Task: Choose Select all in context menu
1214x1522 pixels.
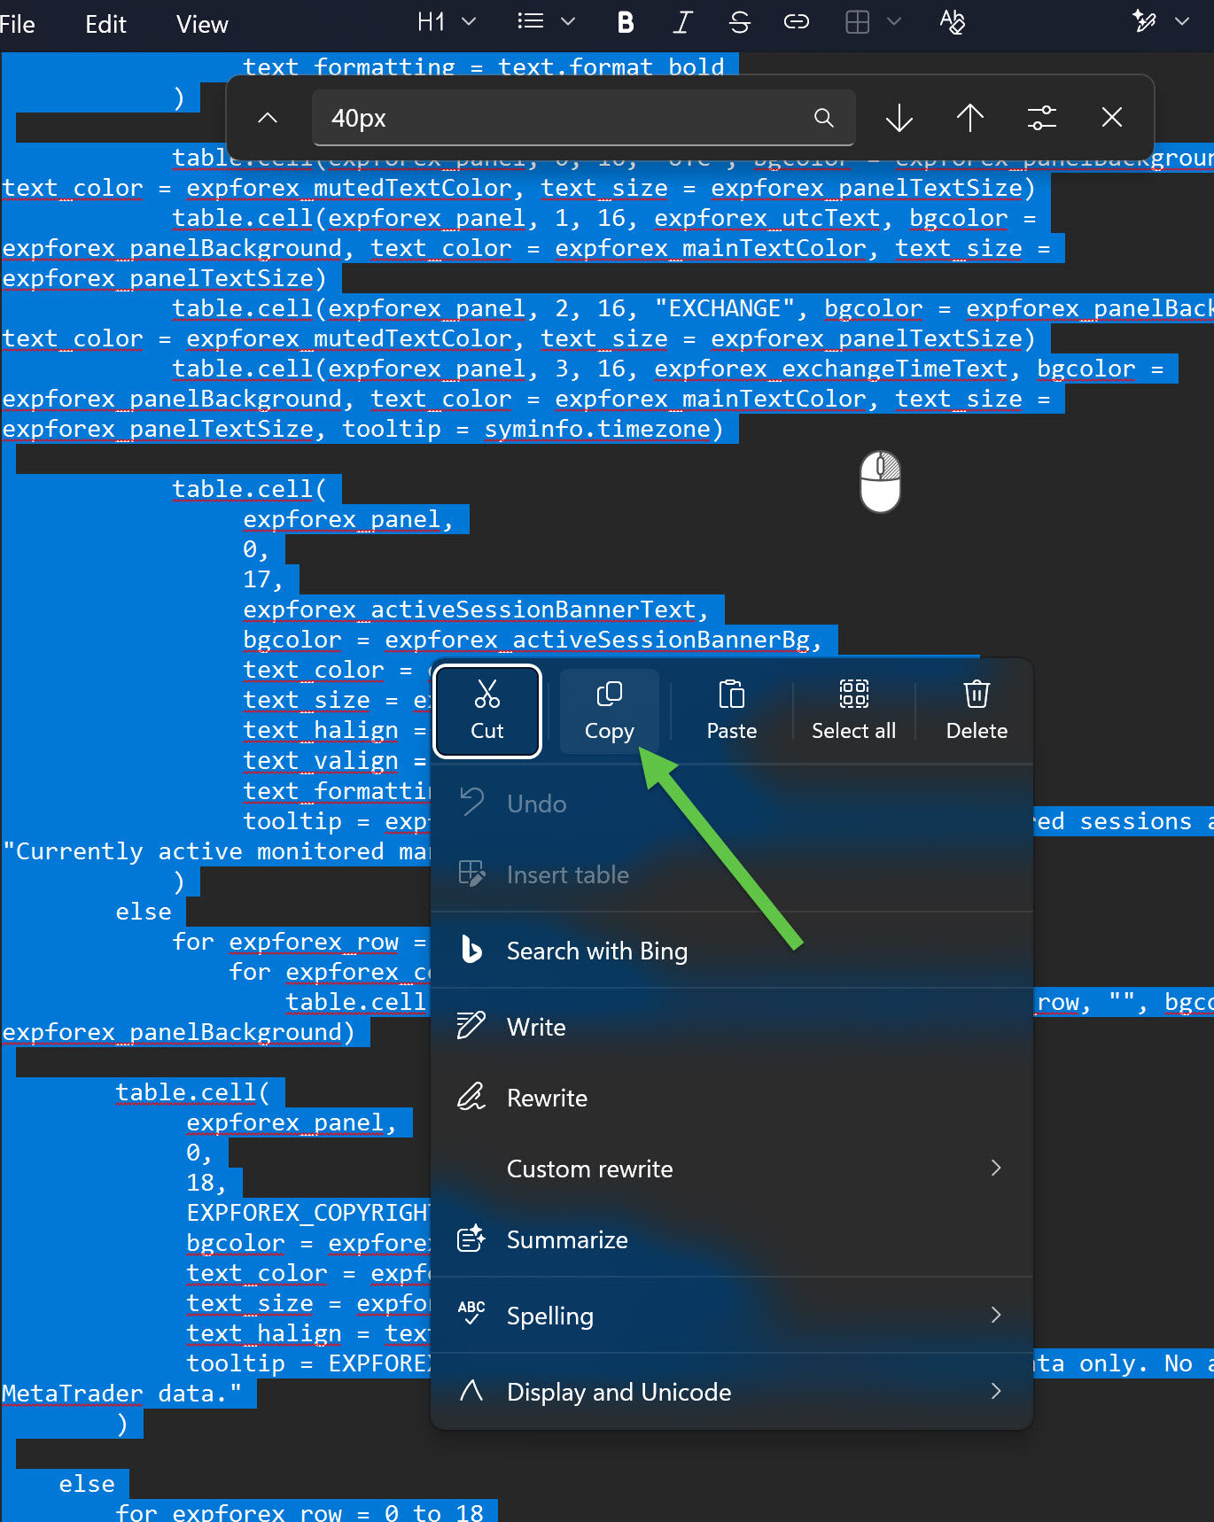Action: (x=854, y=711)
